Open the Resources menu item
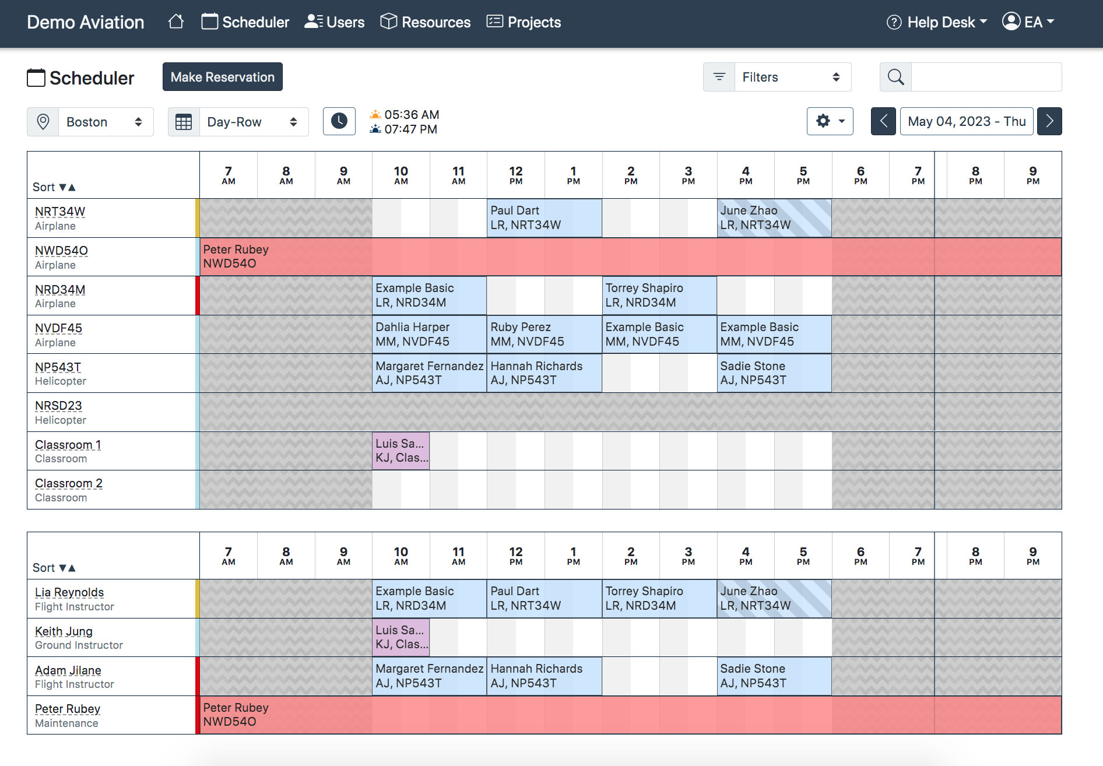The width and height of the screenshot is (1103, 766). coord(426,22)
